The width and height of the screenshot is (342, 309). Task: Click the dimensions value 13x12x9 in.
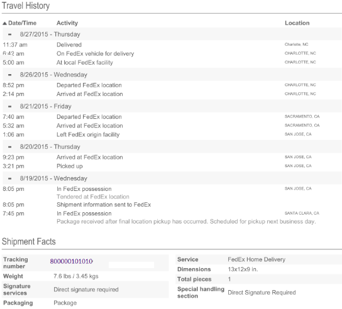pos(243,269)
